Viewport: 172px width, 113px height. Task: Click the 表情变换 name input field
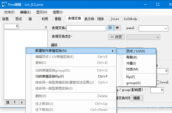[x=86, y=28]
